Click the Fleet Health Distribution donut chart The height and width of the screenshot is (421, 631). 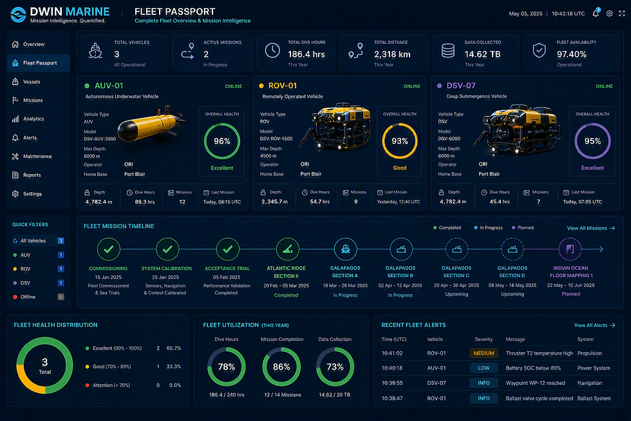tap(44, 366)
